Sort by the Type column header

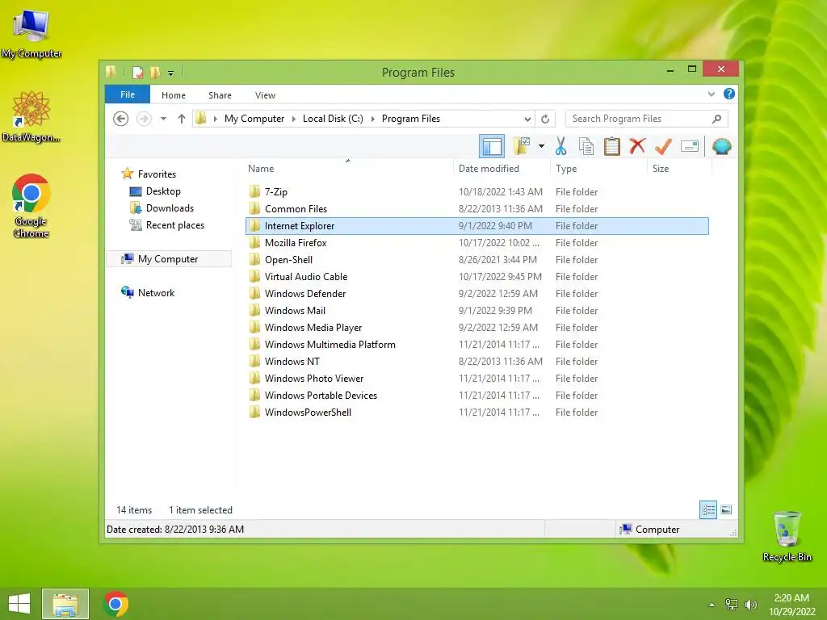566,168
